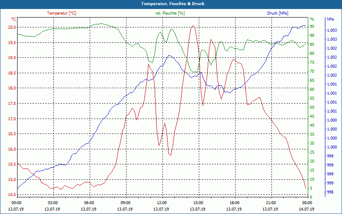Click the '18,0' temperature axis value
Screen dimensions: 342x214
12,88
